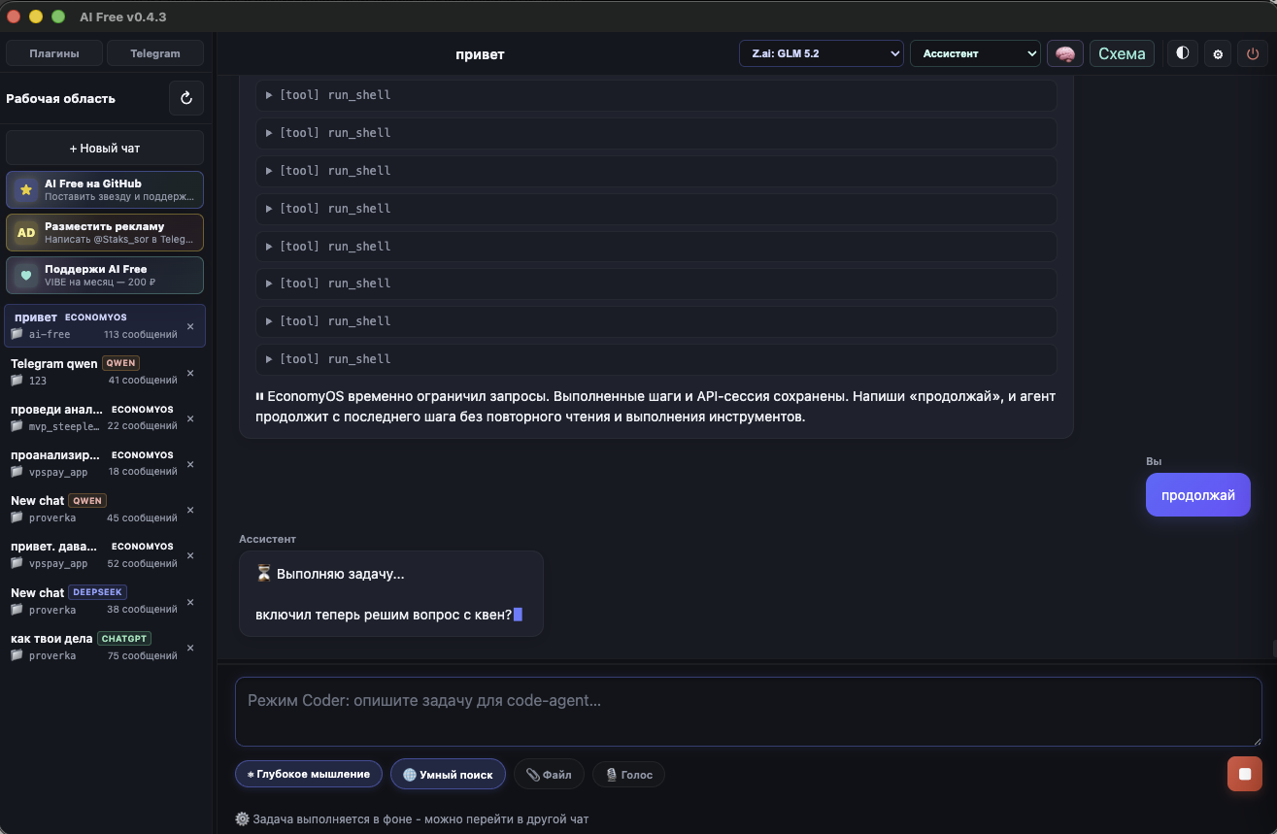Click the red stop task button

coord(1245,774)
